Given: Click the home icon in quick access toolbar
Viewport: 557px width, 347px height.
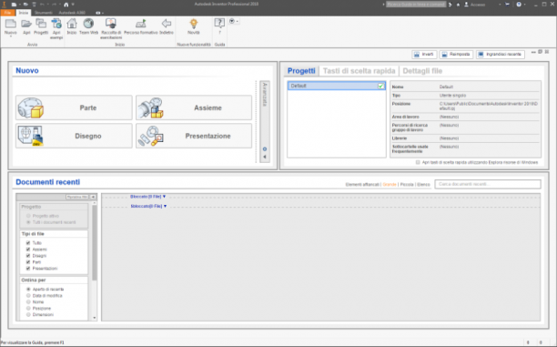Looking at the screenshot, I should pos(66,5).
